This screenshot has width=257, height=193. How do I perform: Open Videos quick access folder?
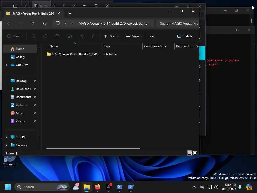click(x=20, y=121)
